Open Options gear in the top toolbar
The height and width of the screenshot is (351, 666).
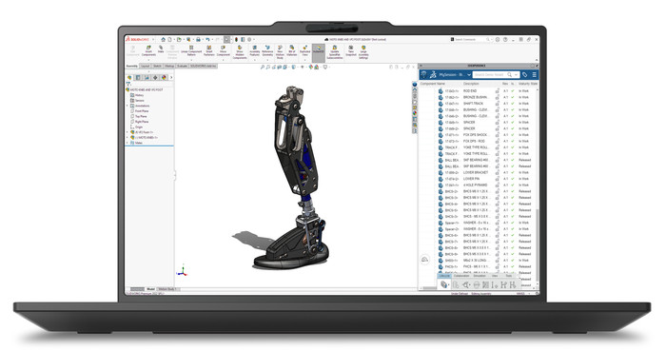(x=249, y=39)
